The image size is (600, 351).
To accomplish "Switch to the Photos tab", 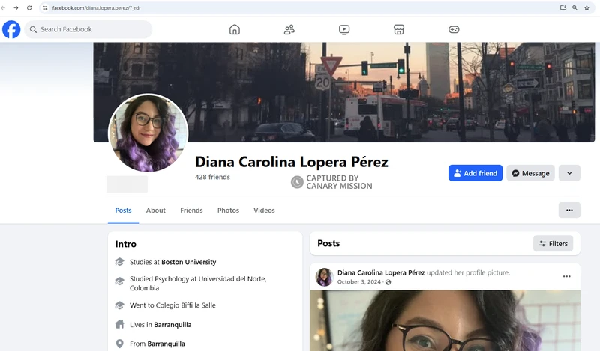I will coord(228,211).
